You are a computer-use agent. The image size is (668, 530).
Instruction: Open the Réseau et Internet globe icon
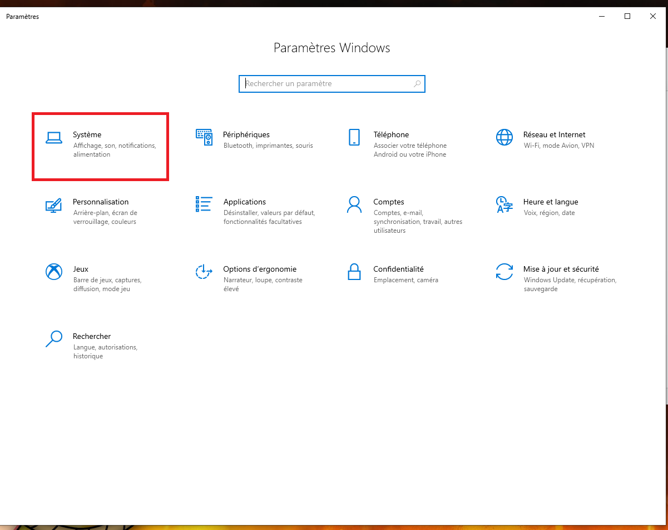point(504,137)
